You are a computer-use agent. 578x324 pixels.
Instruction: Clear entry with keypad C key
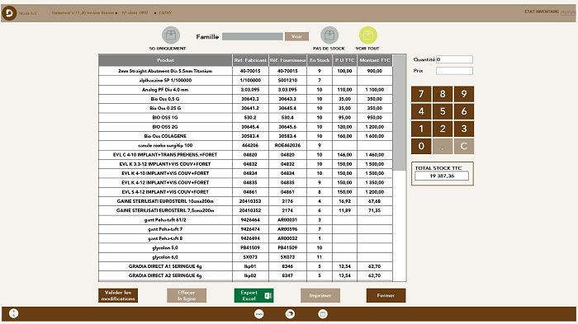(464, 146)
